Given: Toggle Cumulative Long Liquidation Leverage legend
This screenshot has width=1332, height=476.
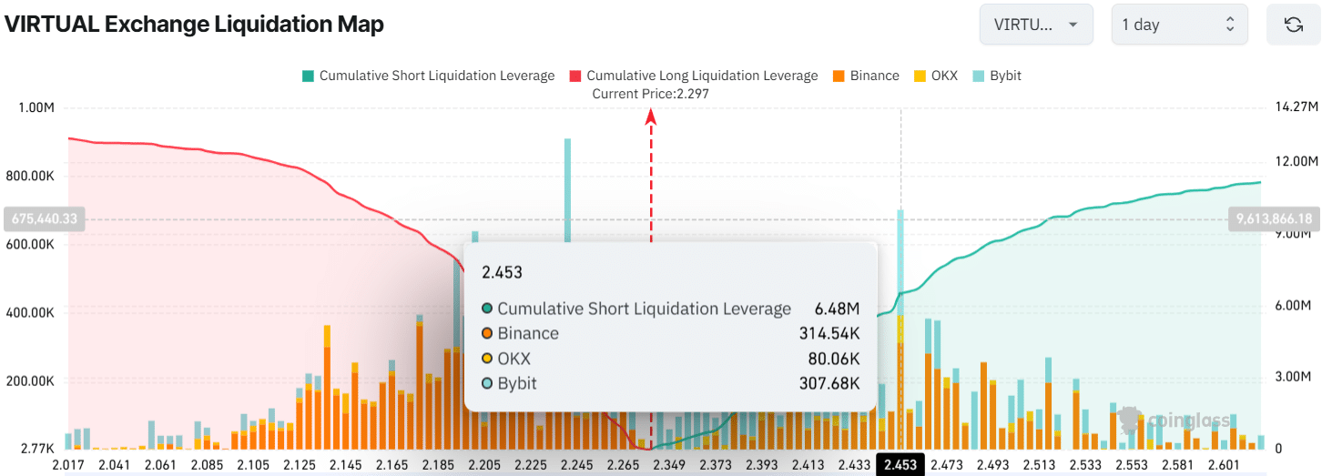Looking at the screenshot, I should (702, 76).
